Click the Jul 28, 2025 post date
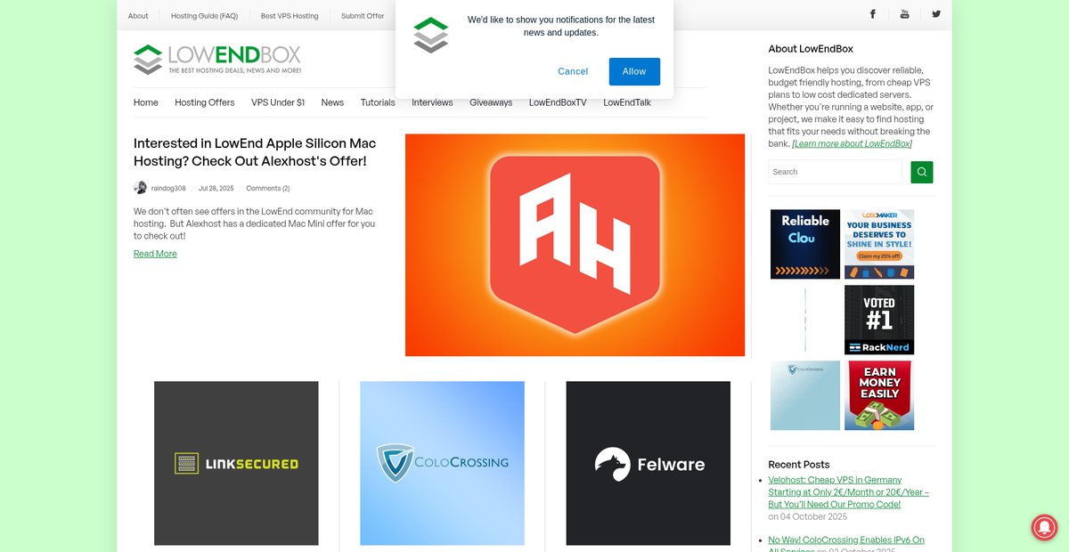This screenshot has height=552, width=1069. tap(216, 188)
